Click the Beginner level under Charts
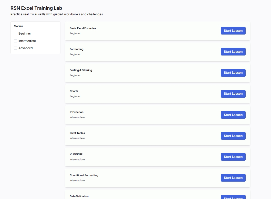 (75, 96)
